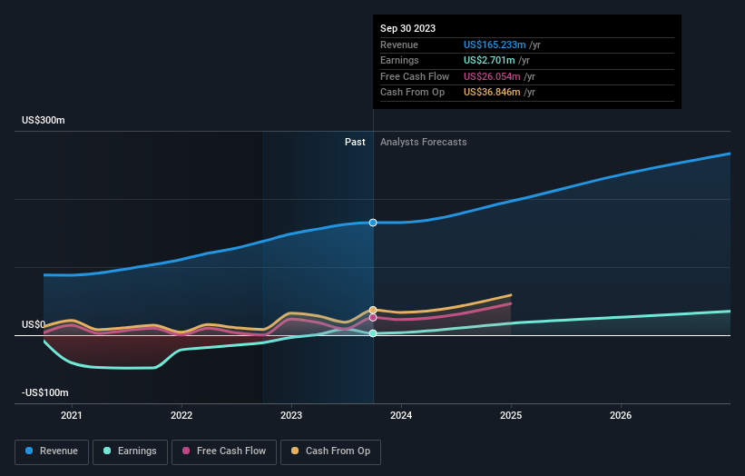Screen dimensions: 745x476
Task: Select the Cash From Op data point marker
Action: 373,310
